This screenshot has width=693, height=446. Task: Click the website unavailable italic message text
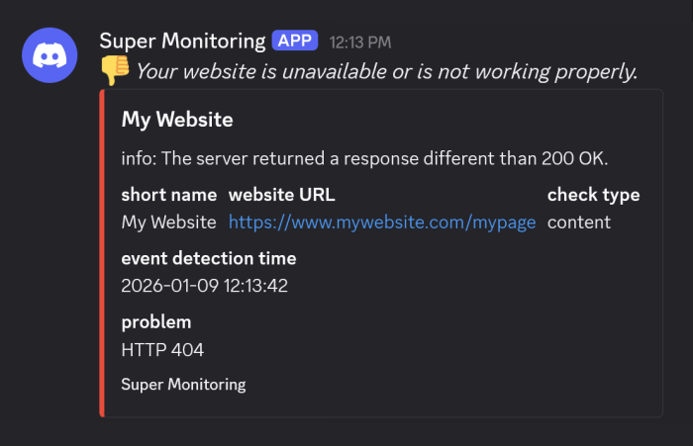click(x=386, y=71)
